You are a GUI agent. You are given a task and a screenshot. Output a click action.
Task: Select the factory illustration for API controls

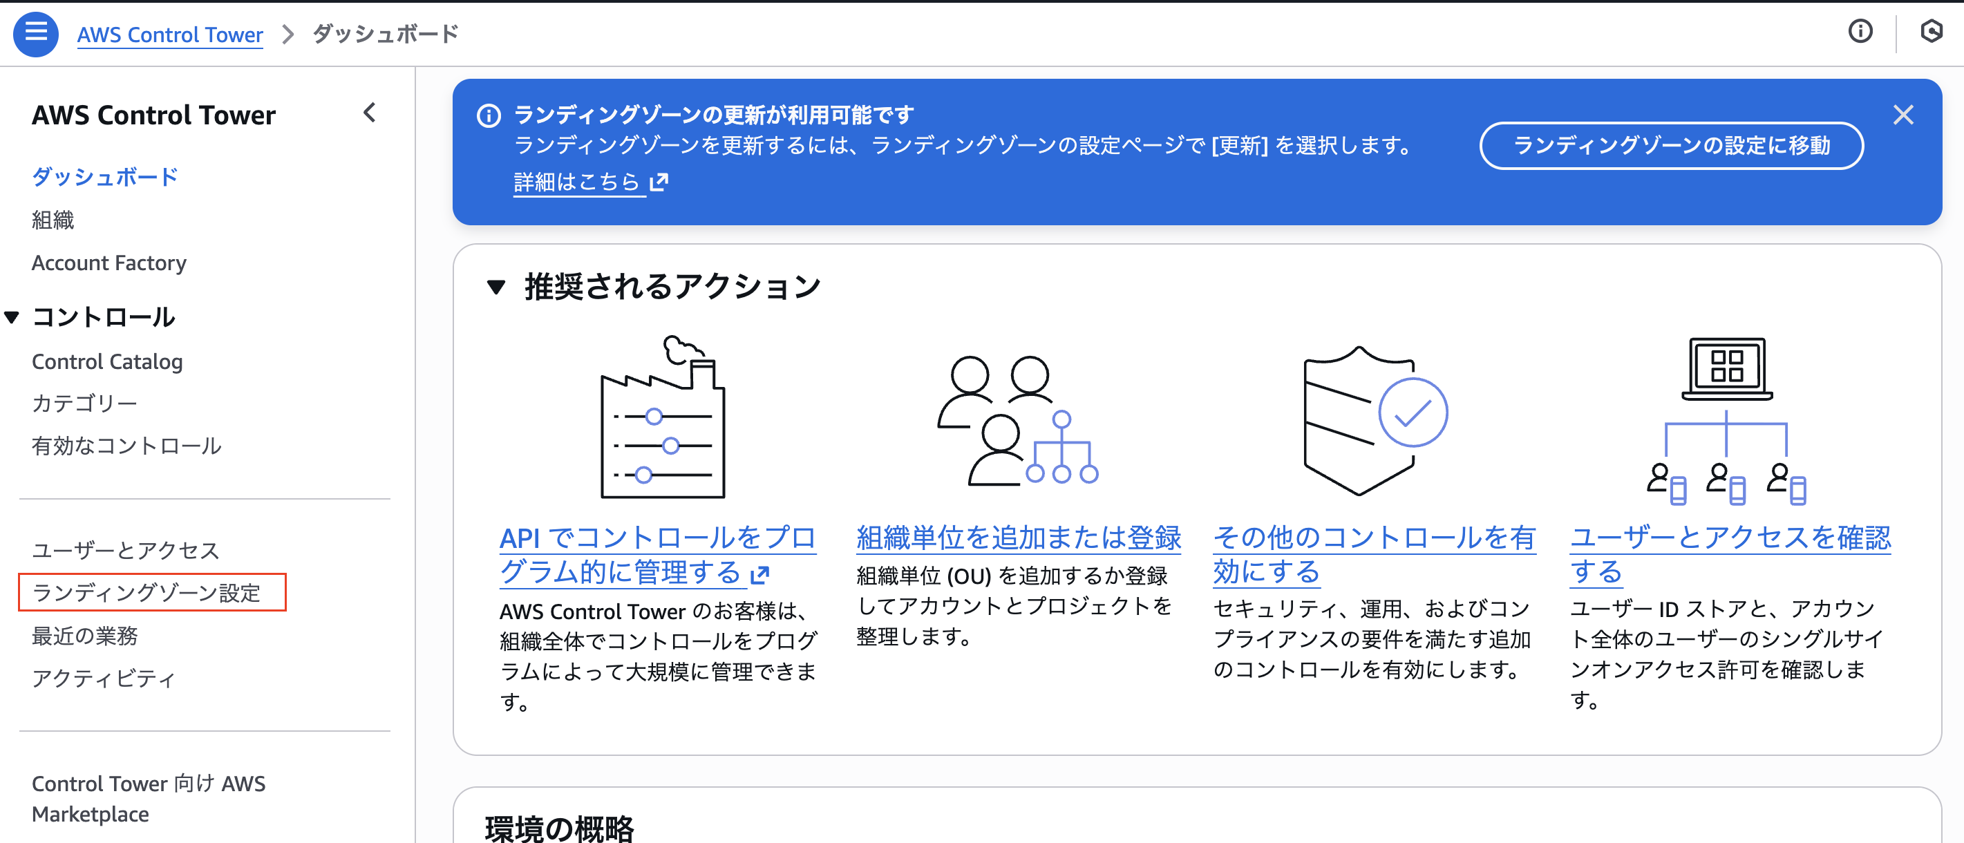tap(663, 423)
